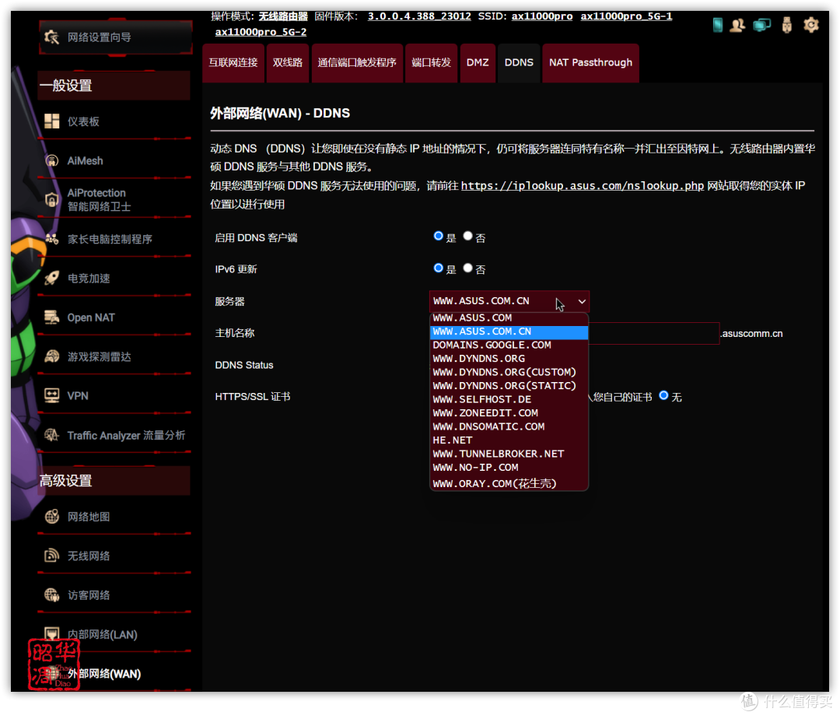Choose WWW.DYNDNS.ORG(STATIC) option

509,386
